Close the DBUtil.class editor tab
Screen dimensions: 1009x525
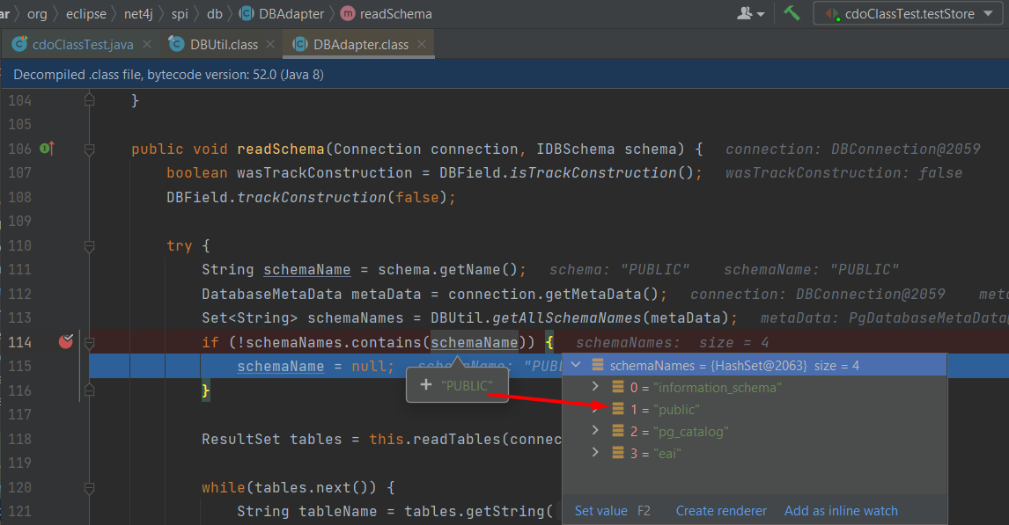268,45
